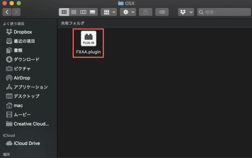Open Creative Cloud folder in sidebar
Viewport: 252px width, 158px height.
click(x=29, y=124)
